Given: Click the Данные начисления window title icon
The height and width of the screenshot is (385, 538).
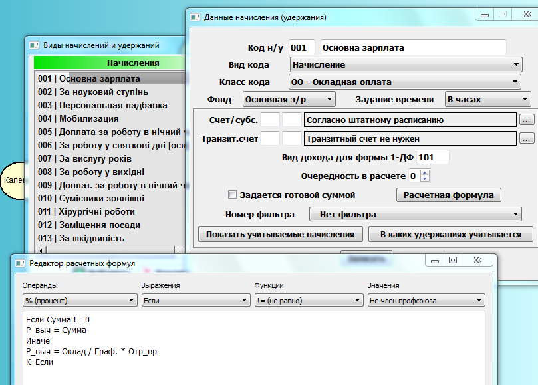Looking at the screenshot, I should (x=195, y=17).
